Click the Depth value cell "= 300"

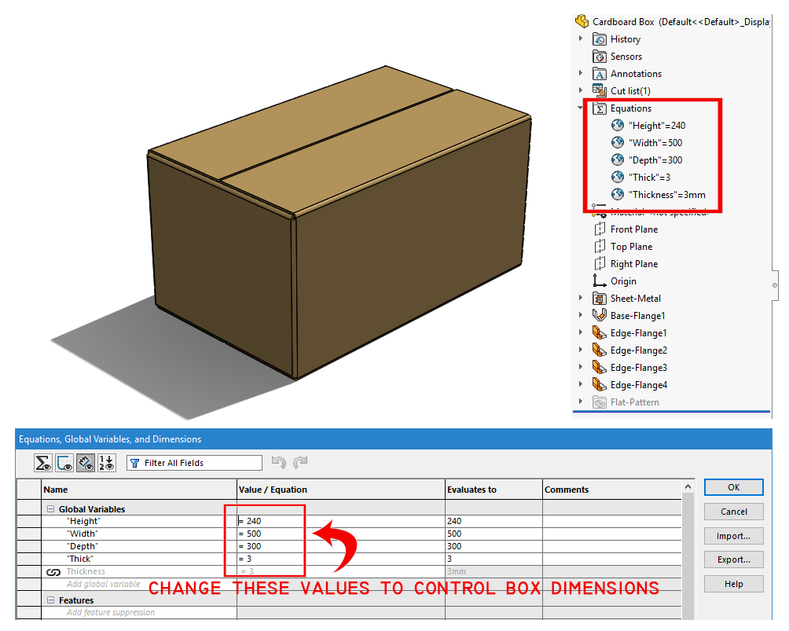tap(340, 546)
